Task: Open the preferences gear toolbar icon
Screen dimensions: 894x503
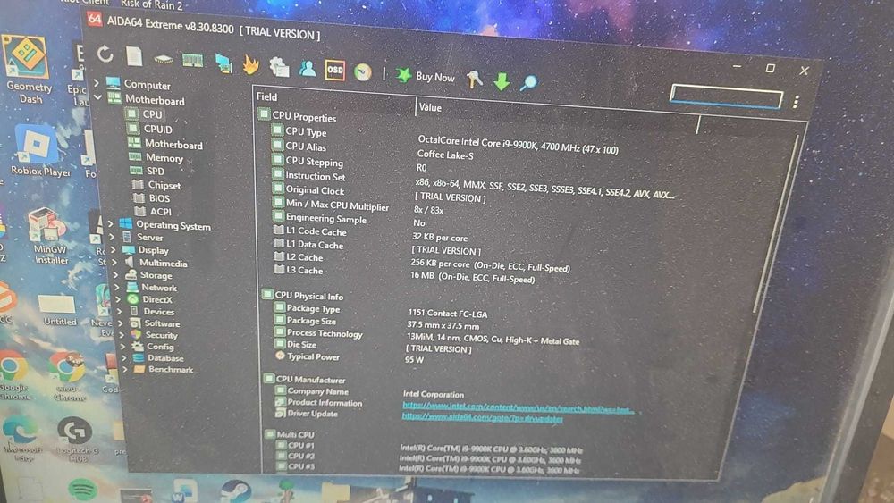Action: [279, 67]
